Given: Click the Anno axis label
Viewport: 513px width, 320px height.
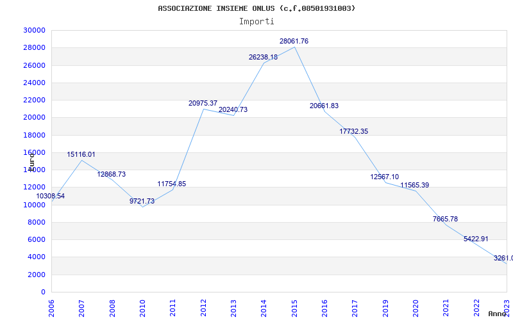Looking at the screenshot, I should [498, 314].
